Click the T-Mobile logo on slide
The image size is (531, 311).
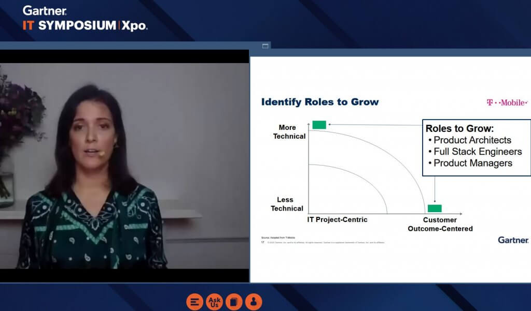tap(507, 102)
